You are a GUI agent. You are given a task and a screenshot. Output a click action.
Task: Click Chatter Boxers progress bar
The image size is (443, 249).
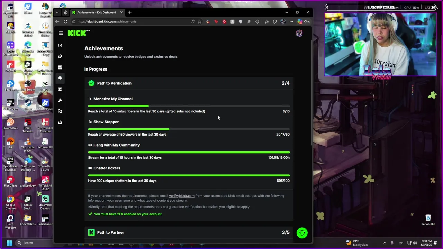pyautogui.click(x=189, y=175)
